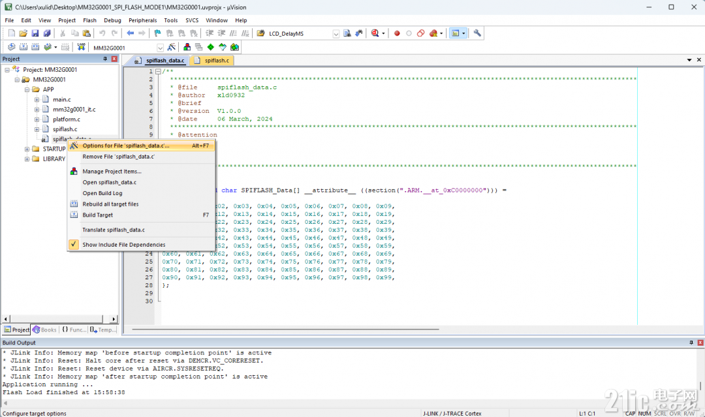Select spiflash.c in the project tree
Image resolution: width=705 pixels, height=417 pixels.
(x=65, y=129)
